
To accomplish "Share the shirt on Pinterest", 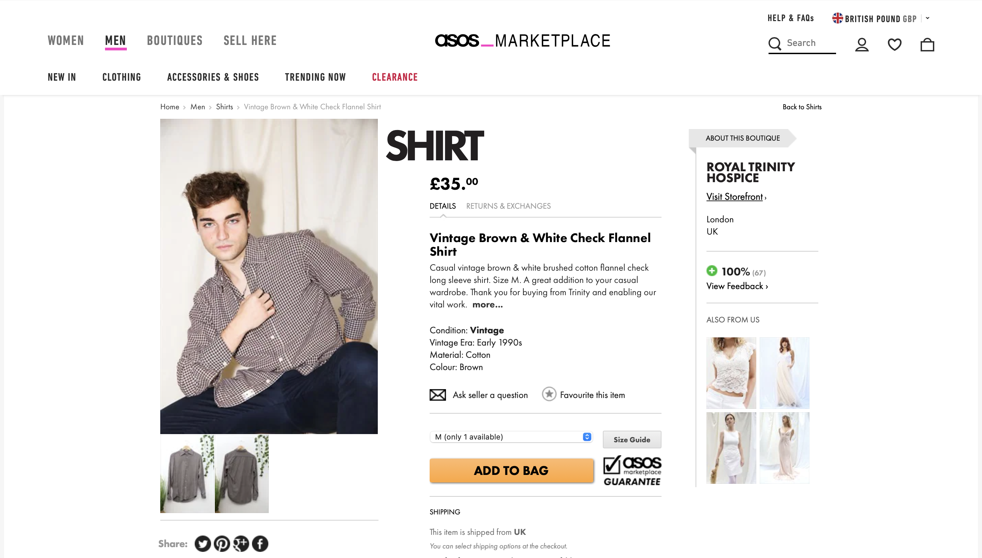I will [x=222, y=543].
